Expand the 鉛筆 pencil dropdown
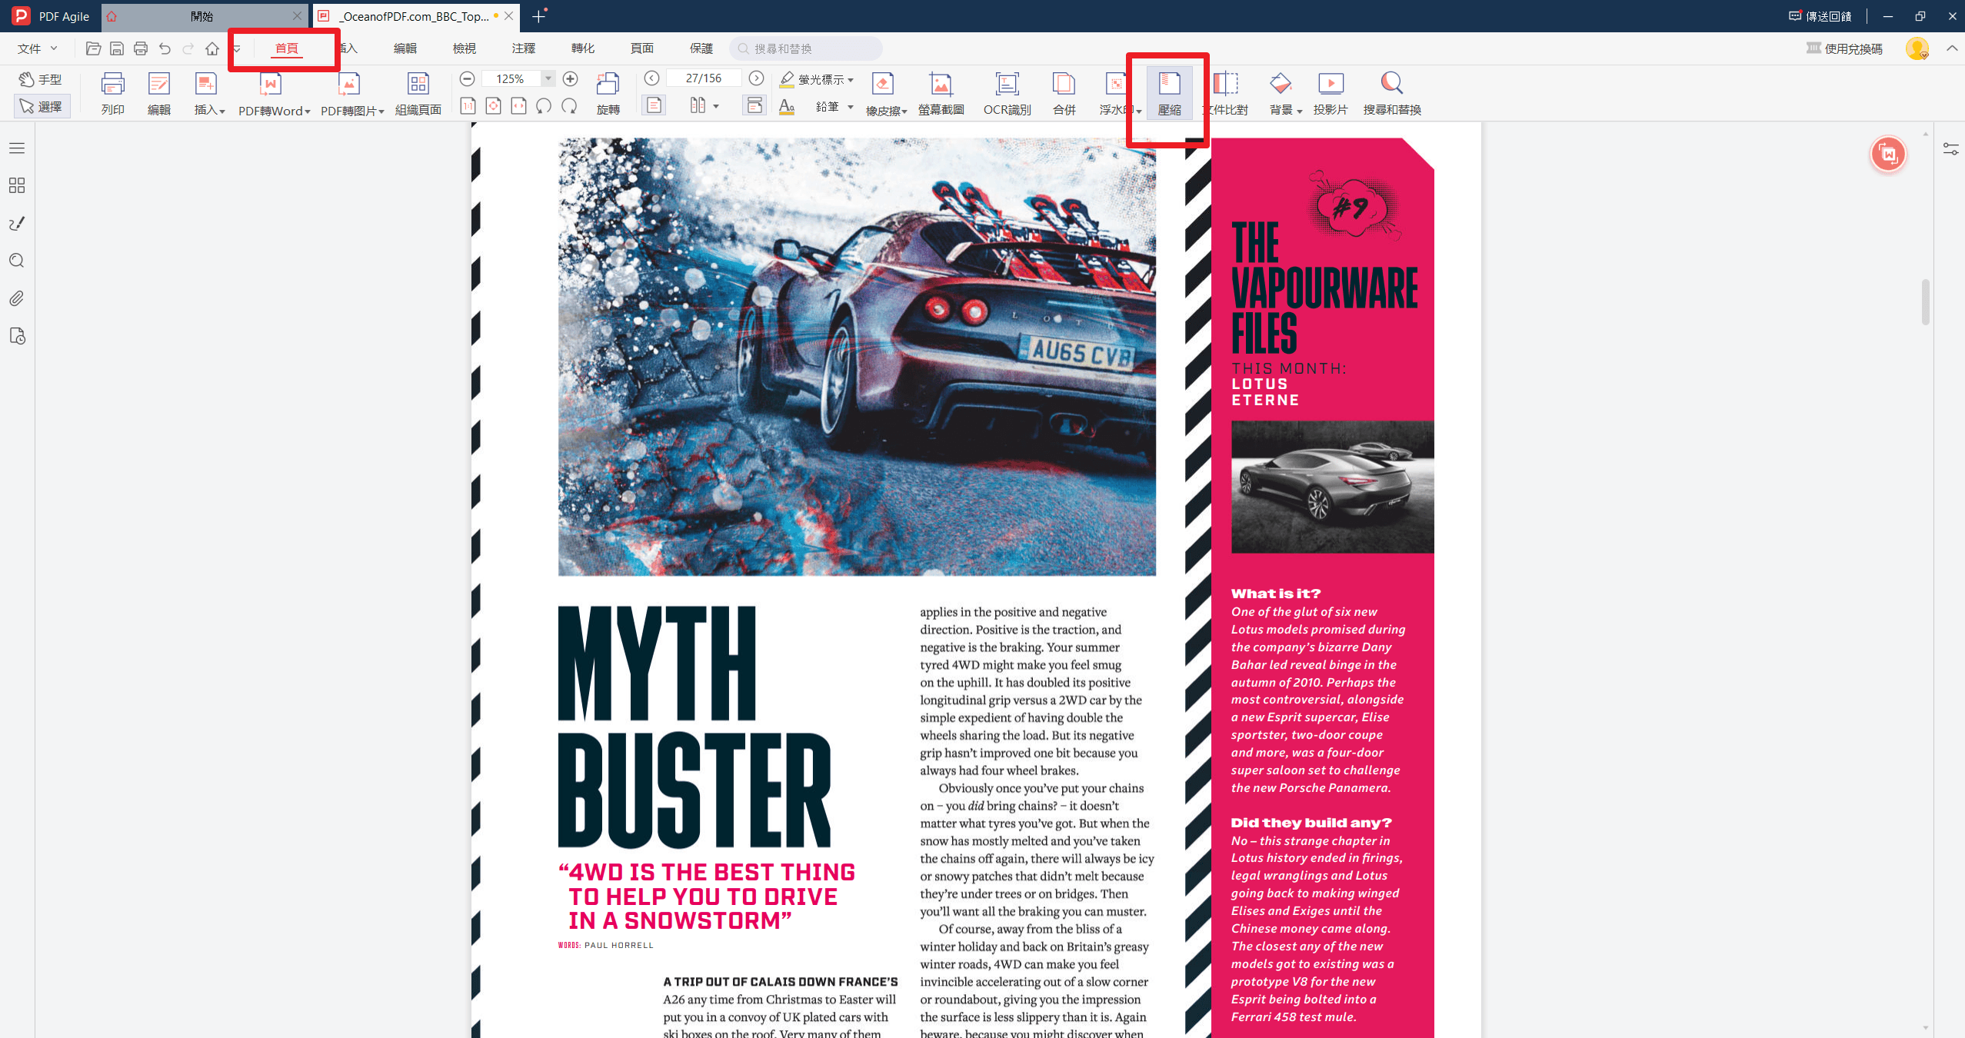This screenshot has width=1965, height=1038. coord(851,107)
